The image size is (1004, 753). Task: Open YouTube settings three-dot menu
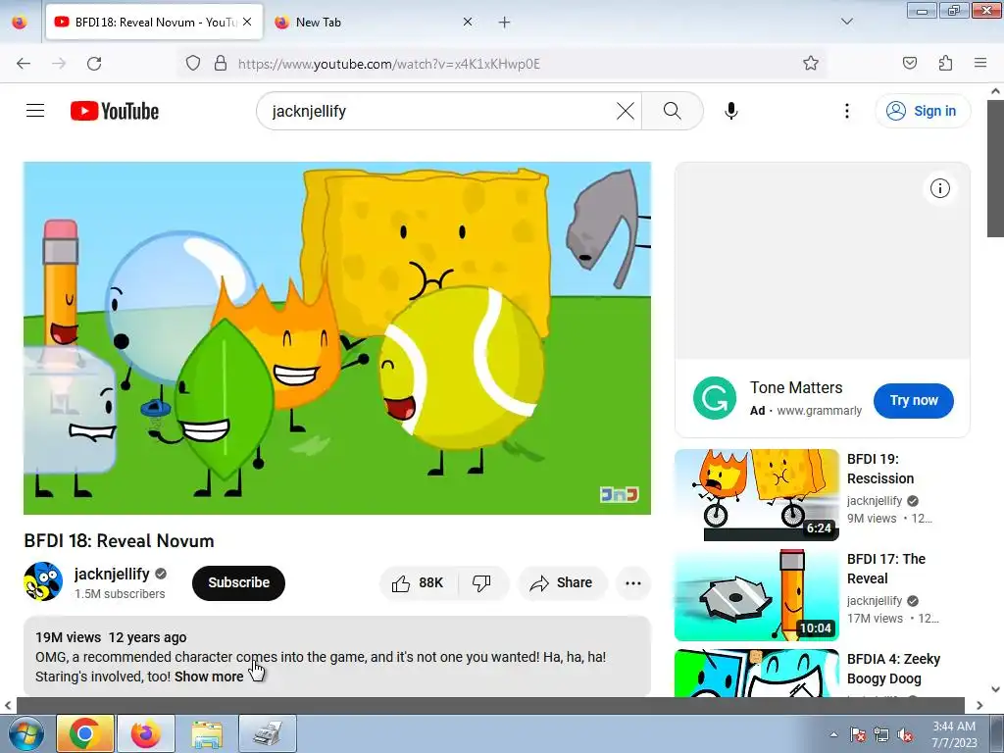coord(846,111)
